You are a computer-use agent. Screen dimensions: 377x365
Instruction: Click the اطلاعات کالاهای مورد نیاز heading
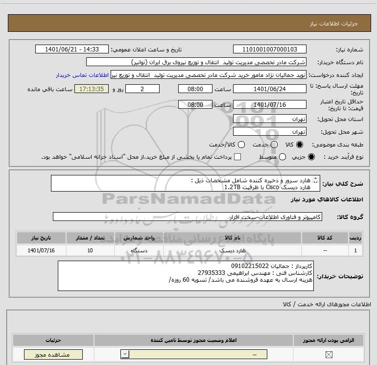pyautogui.click(x=327, y=199)
